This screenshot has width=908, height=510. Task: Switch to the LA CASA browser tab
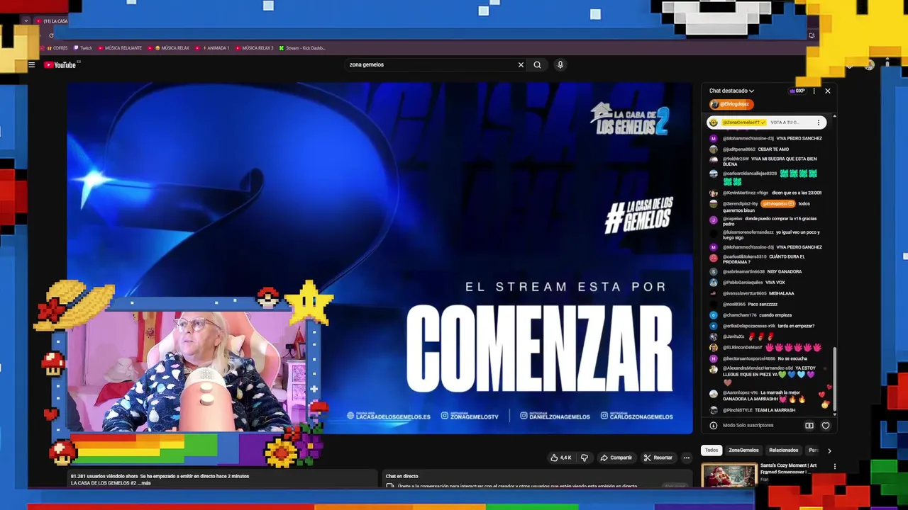pos(54,21)
